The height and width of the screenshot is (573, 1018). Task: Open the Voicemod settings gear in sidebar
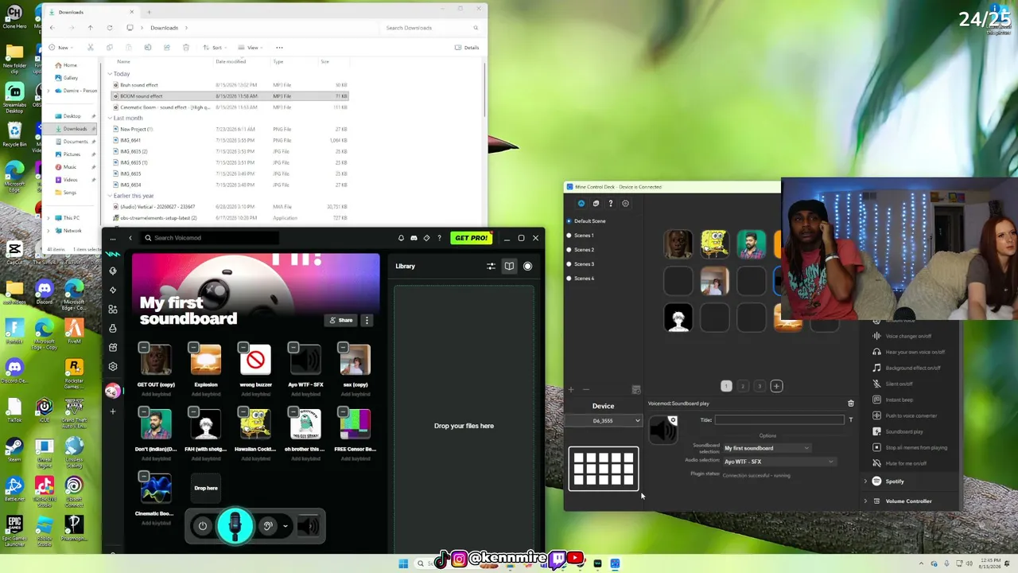click(113, 367)
